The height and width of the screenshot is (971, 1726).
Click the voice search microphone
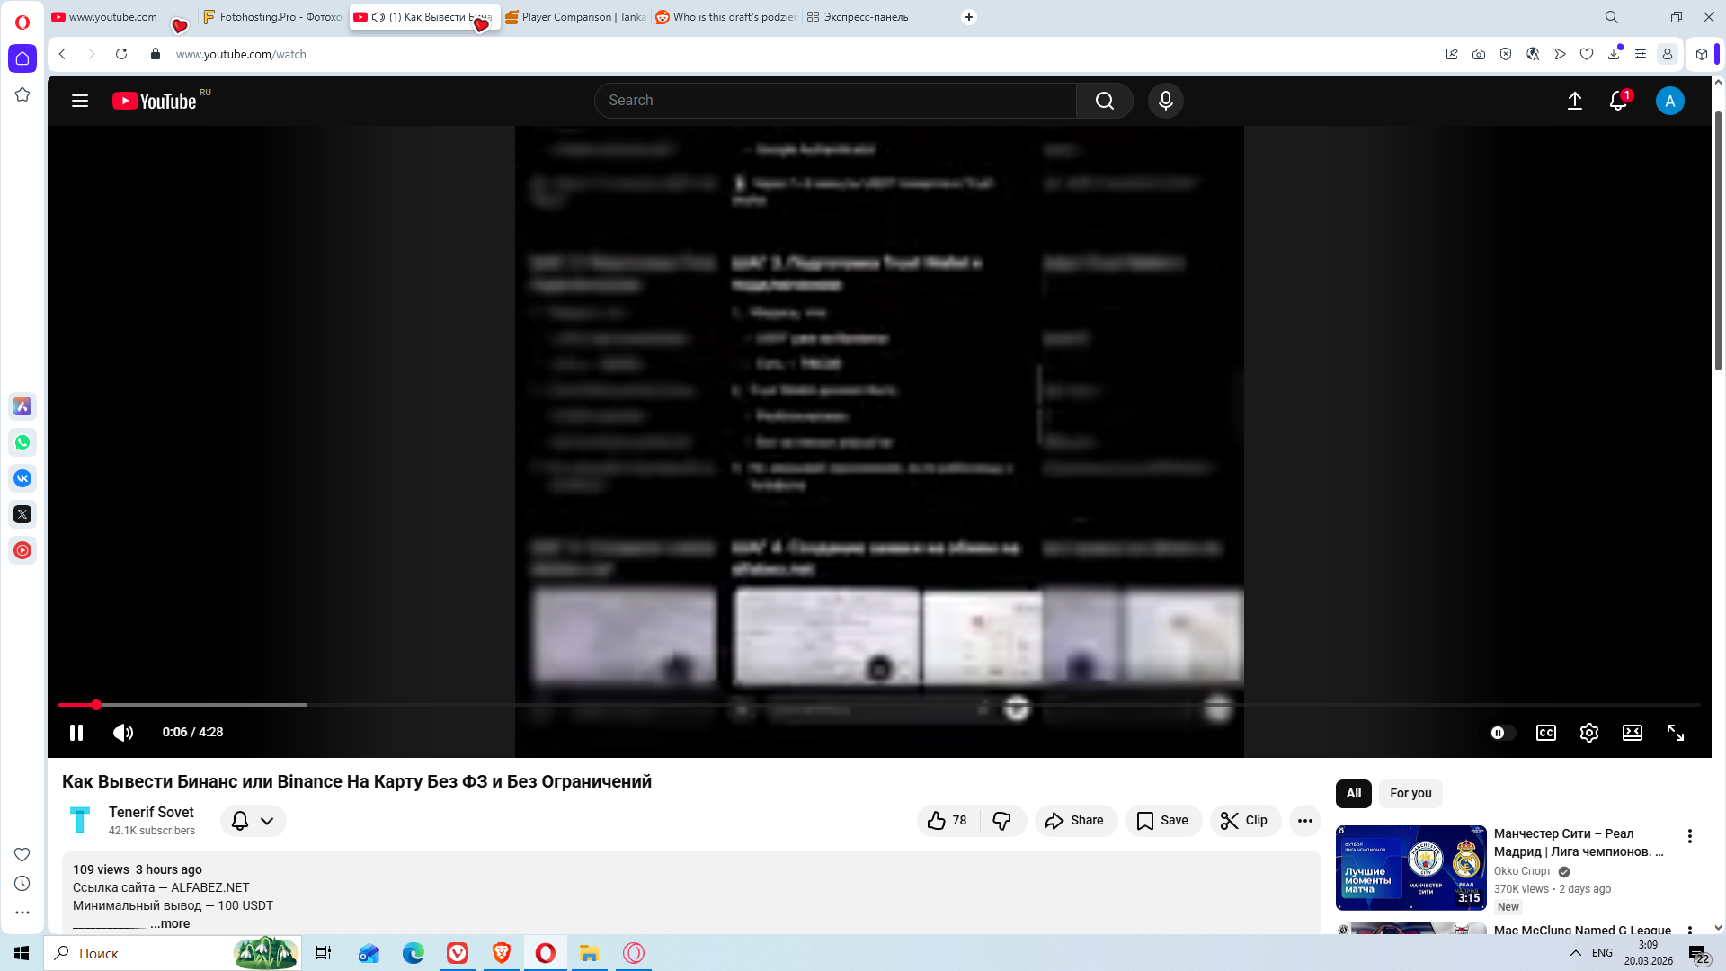point(1165,101)
